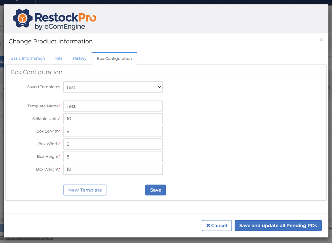Click the Box Weight label
This screenshot has width=332, height=243.
[48, 169]
